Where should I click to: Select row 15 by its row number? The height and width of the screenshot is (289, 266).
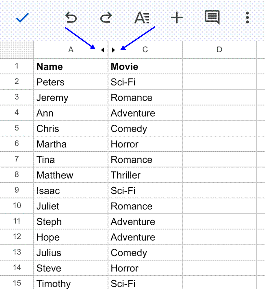click(17, 283)
